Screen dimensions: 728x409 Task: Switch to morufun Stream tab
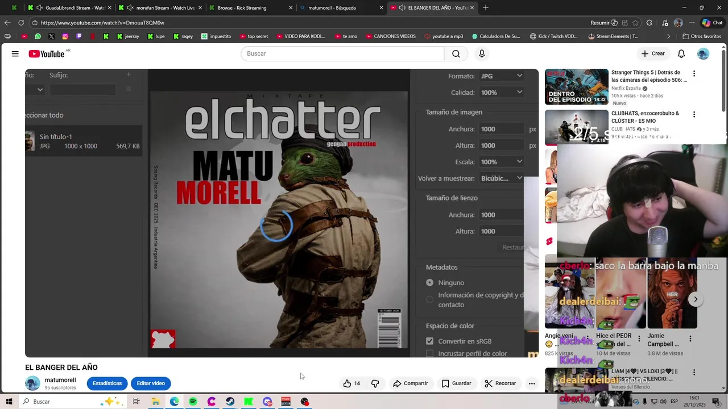160,8
